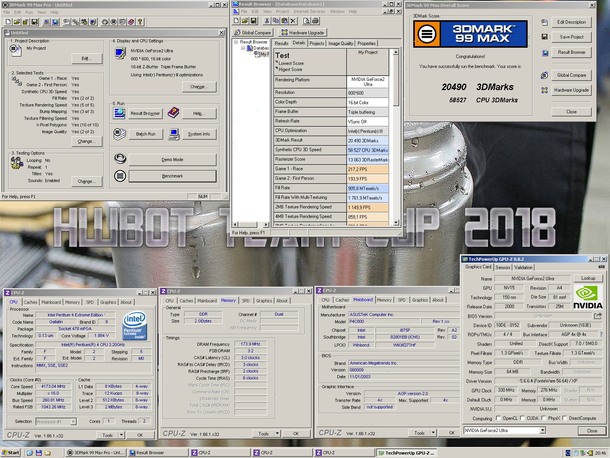
Task: Click the Demo Mode button
Action: (x=172, y=160)
